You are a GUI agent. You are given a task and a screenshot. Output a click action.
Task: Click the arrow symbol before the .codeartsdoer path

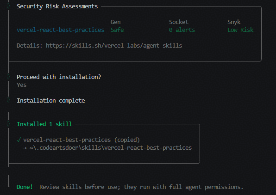click(25, 148)
